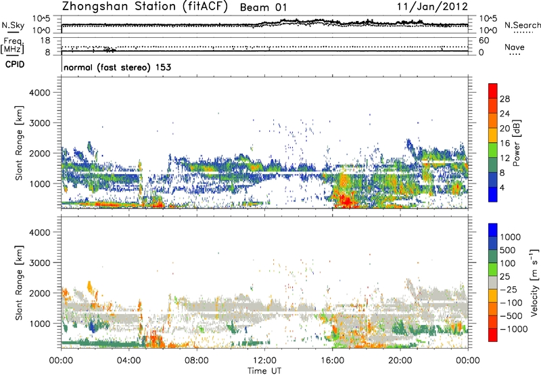Image resolution: width=541 pixels, height=375 pixels.
Task: Click the 'Power [dB]' color bar label
Action: 516,143
